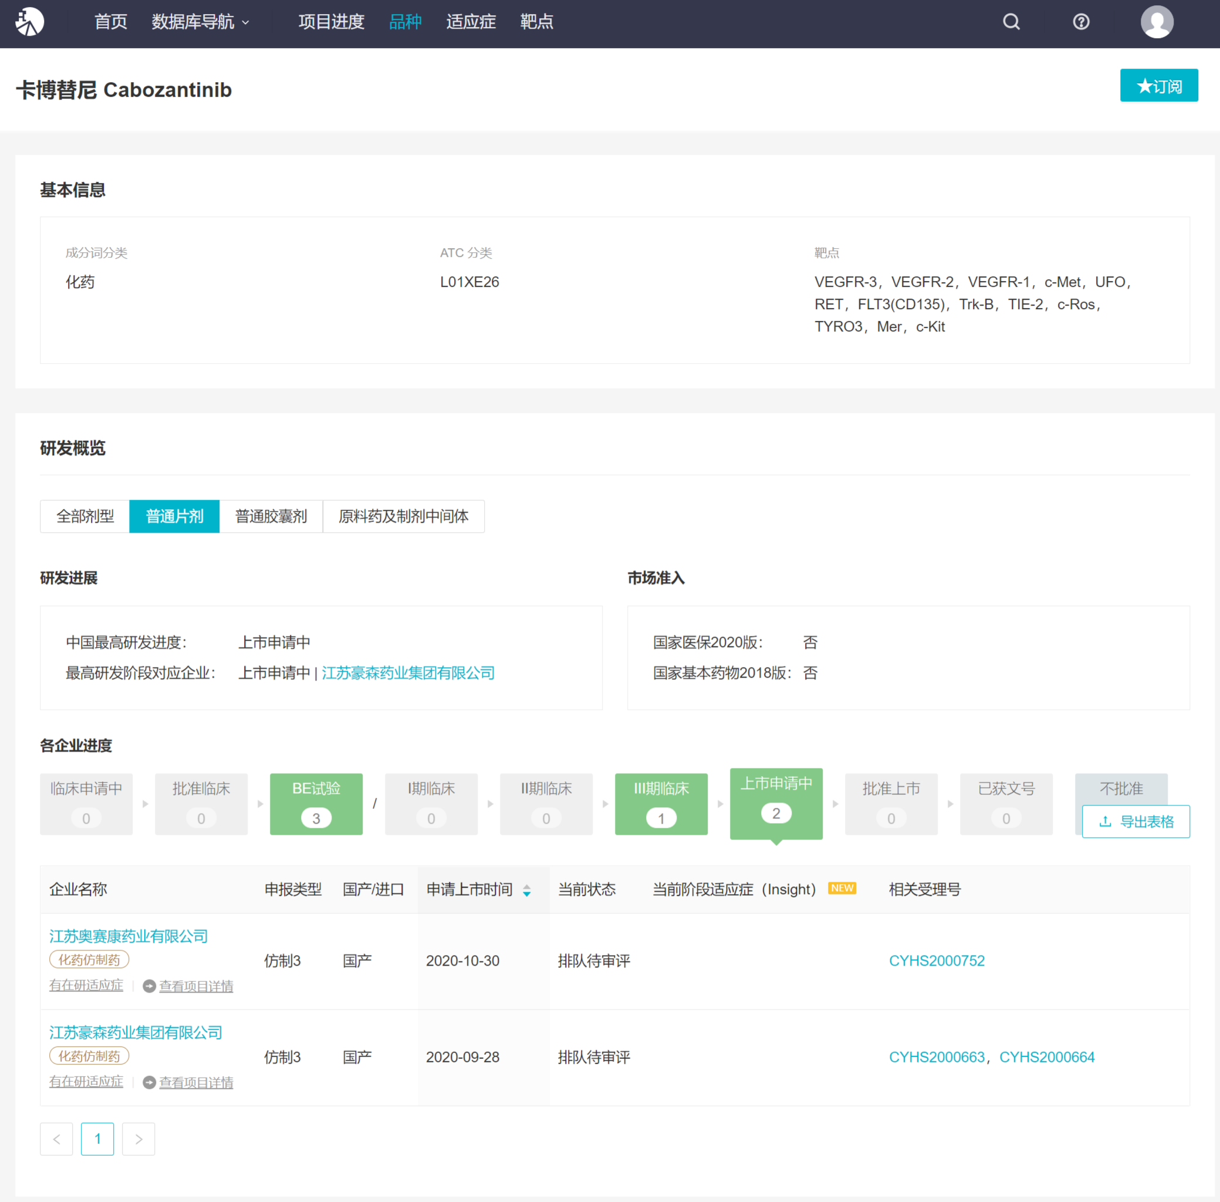This screenshot has height=1202, width=1220.
Task: Select the 上市申请中 stage box
Action: click(x=776, y=804)
